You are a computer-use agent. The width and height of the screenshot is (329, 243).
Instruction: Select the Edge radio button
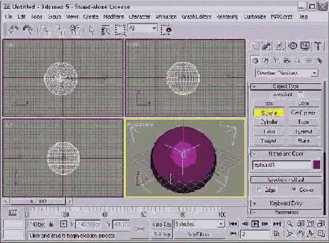point(259,190)
